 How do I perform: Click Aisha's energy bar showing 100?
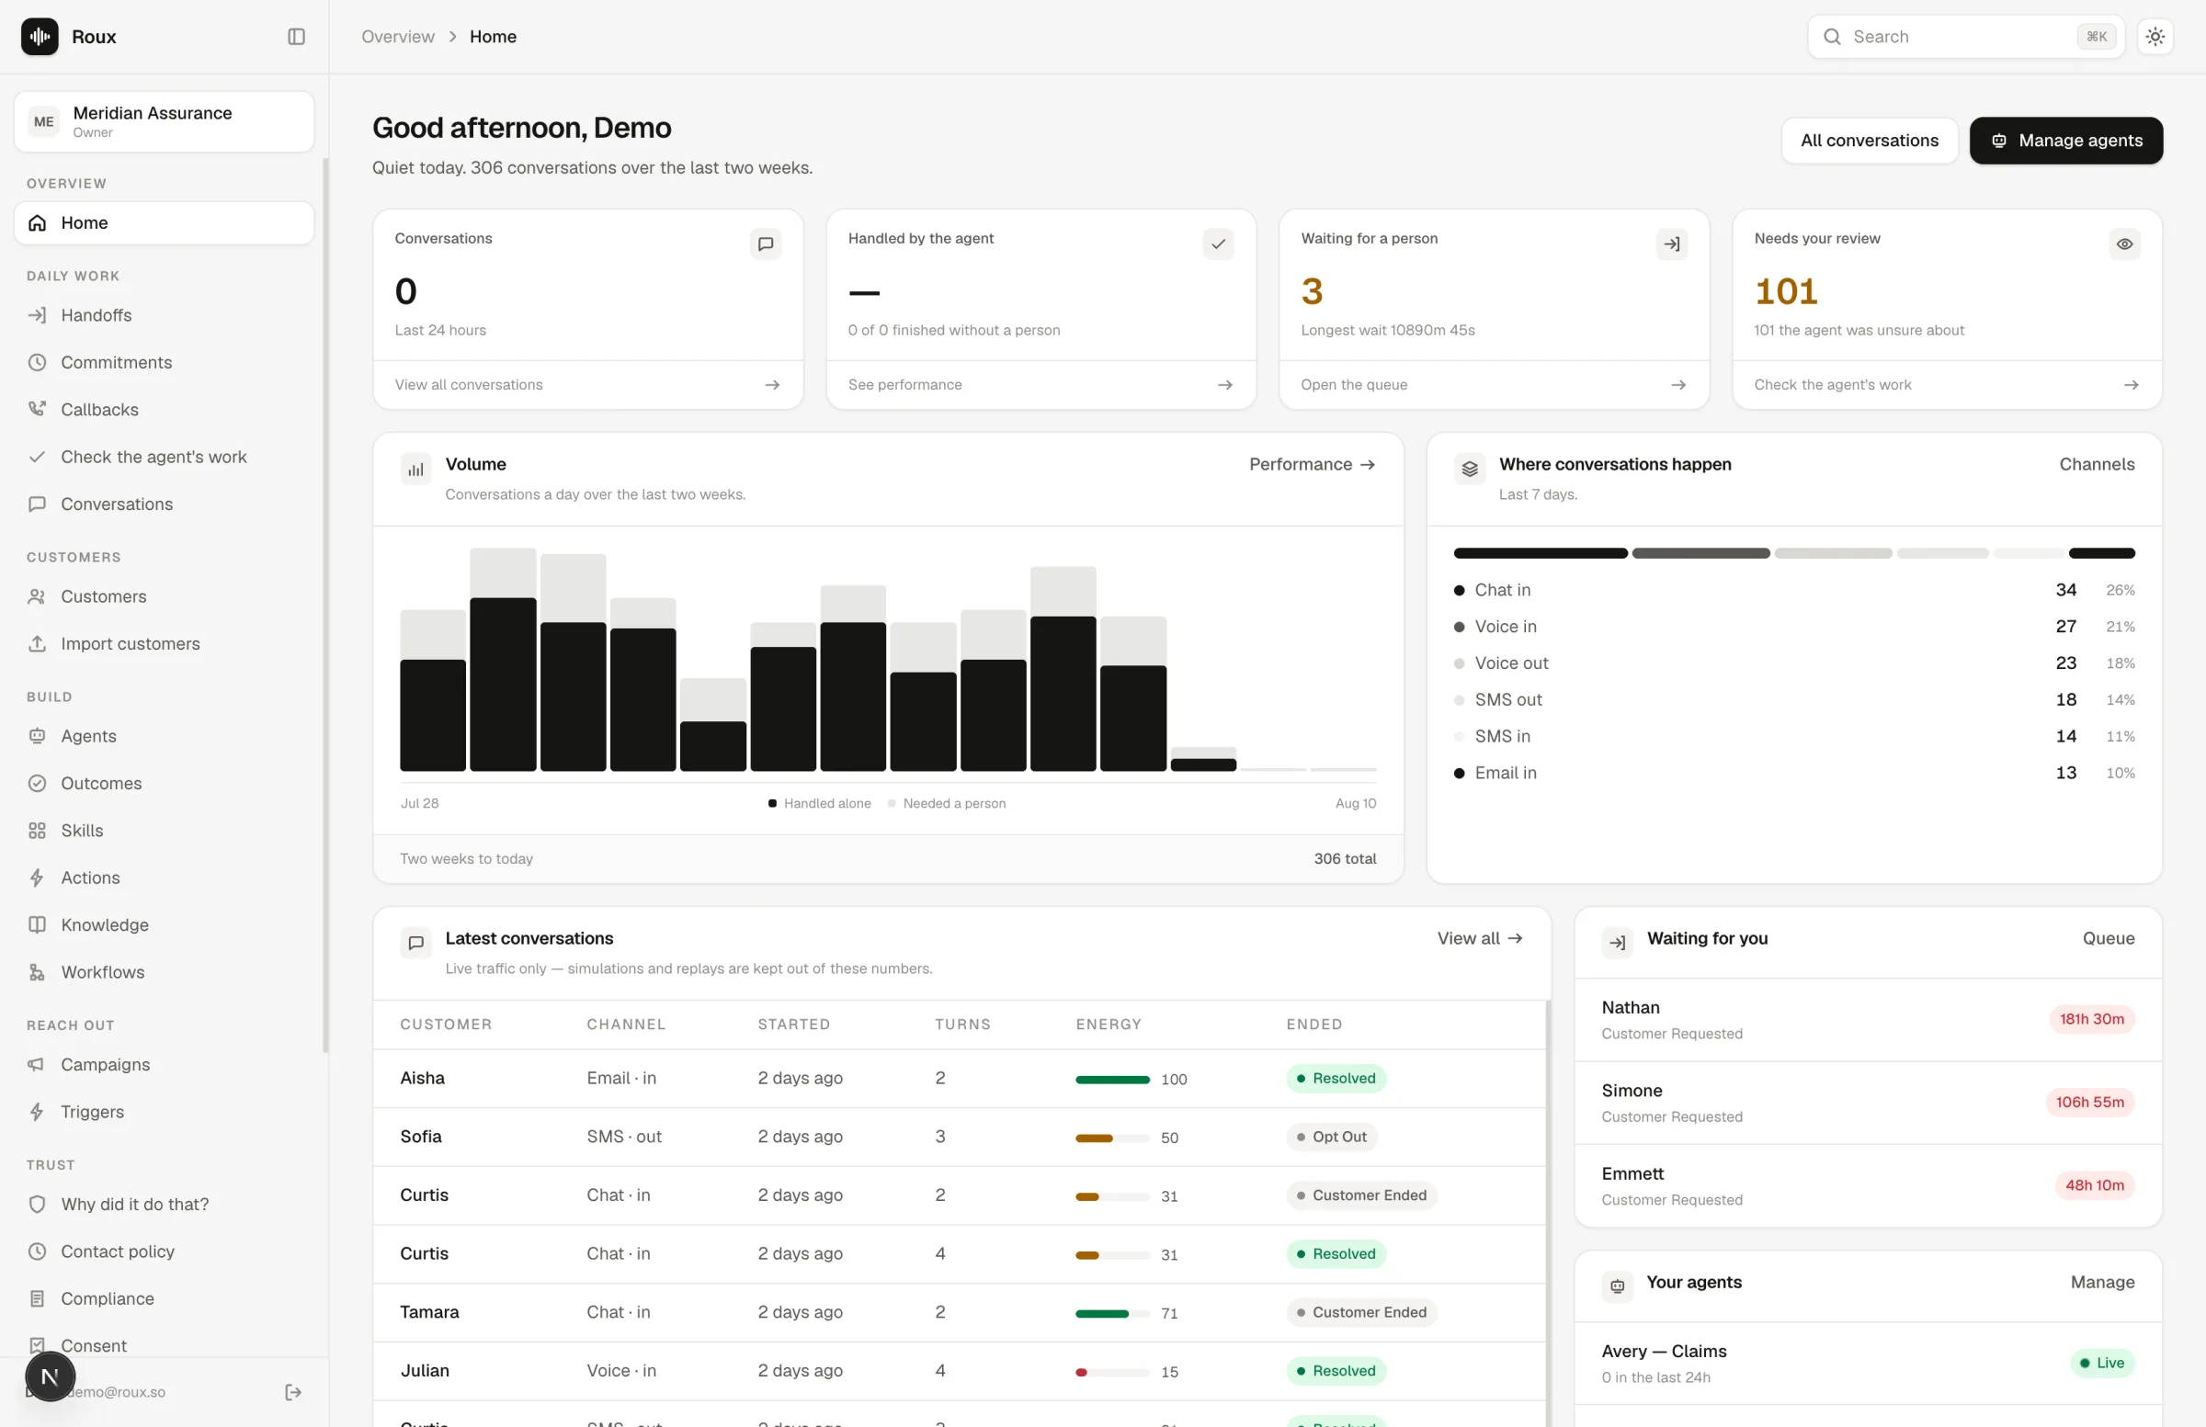coord(1112,1080)
